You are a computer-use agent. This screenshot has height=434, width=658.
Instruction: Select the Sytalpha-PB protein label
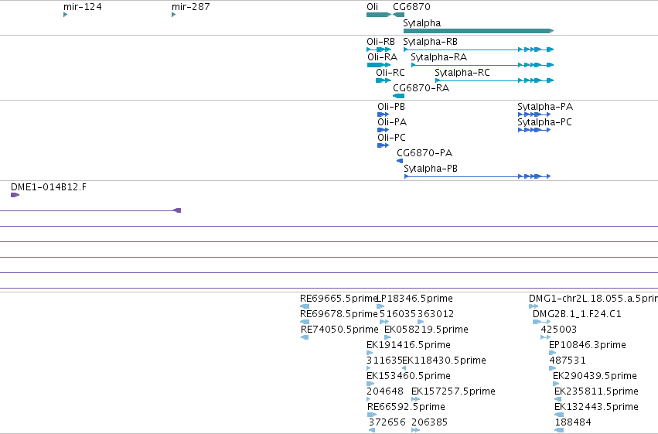click(x=431, y=169)
